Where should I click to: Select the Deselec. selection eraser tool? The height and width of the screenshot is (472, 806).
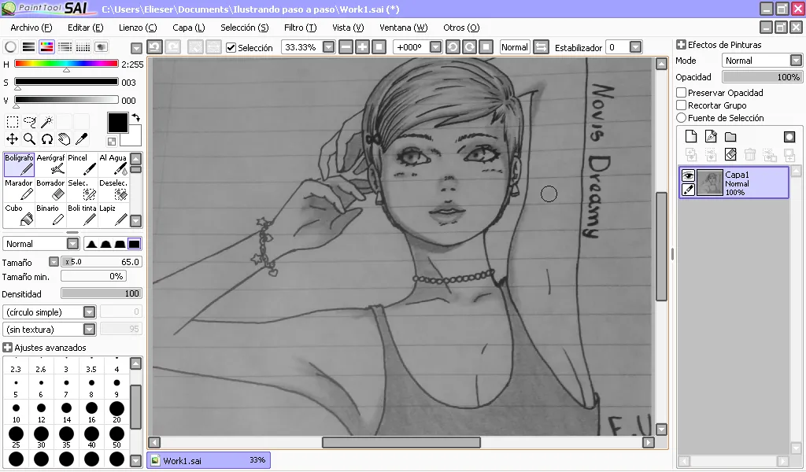[113, 190]
